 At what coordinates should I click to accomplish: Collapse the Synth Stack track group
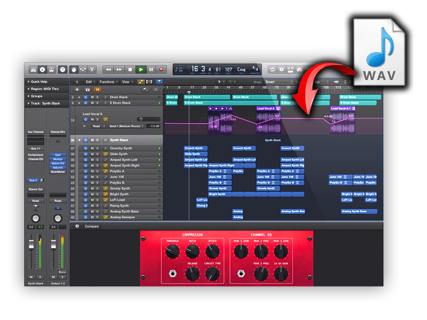tap(80, 140)
